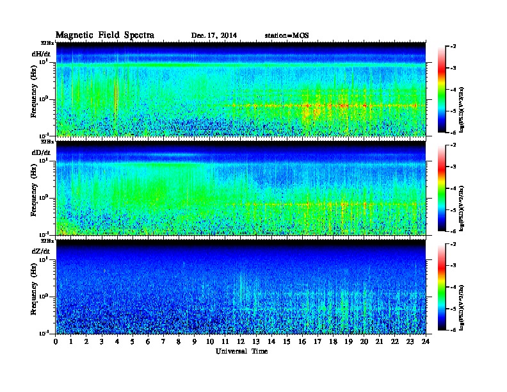Click hour tick '5' on the time axis
This screenshot has width=507, height=392.
(x=133, y=342)
